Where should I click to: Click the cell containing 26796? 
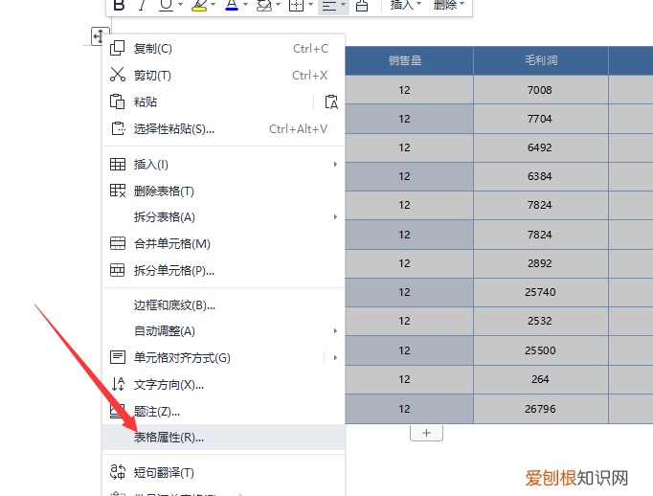pos(541,409)
